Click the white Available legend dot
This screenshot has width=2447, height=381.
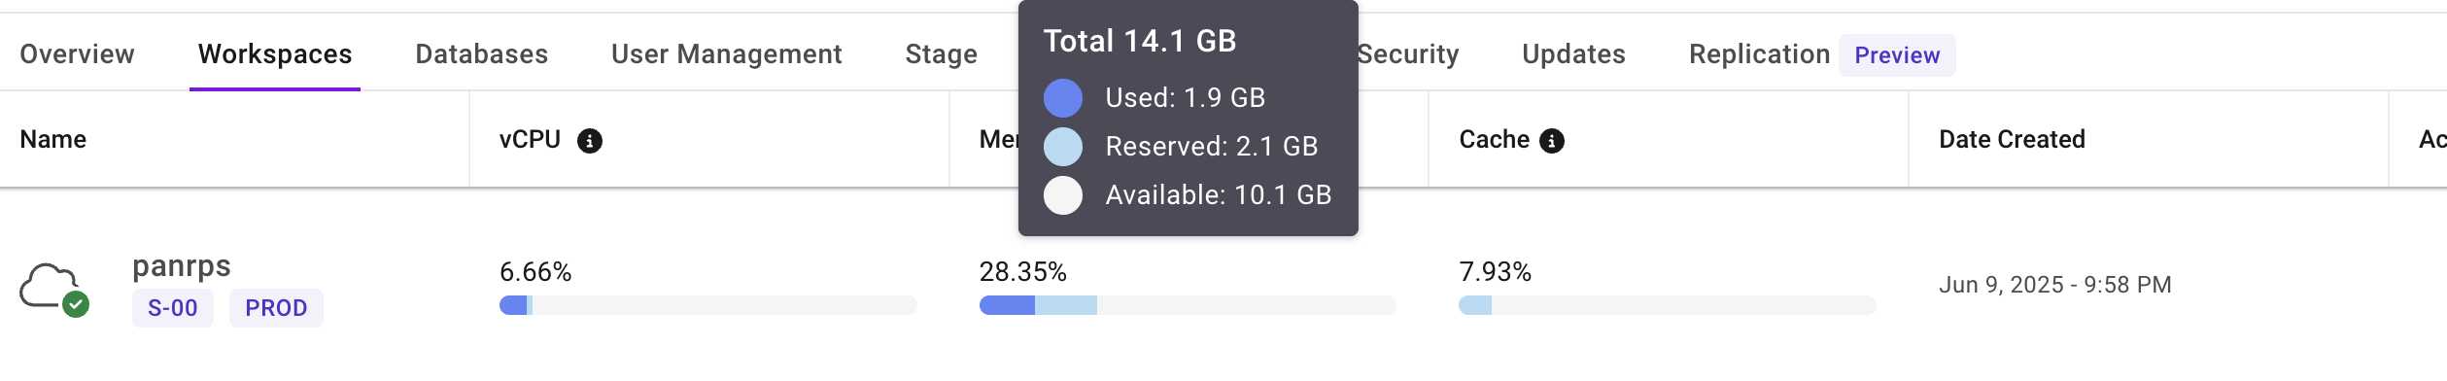[x=1063, y=195]
